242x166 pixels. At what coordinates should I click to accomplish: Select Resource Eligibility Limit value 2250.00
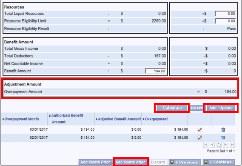click(159, 21)
